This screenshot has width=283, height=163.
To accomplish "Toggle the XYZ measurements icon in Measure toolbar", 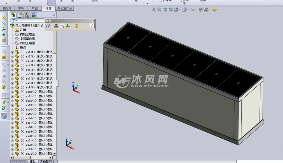I will [62, 26].
